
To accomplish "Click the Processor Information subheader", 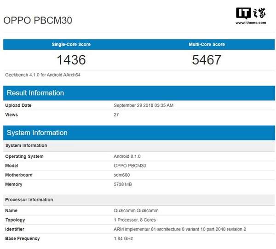I will pos(139,200).
